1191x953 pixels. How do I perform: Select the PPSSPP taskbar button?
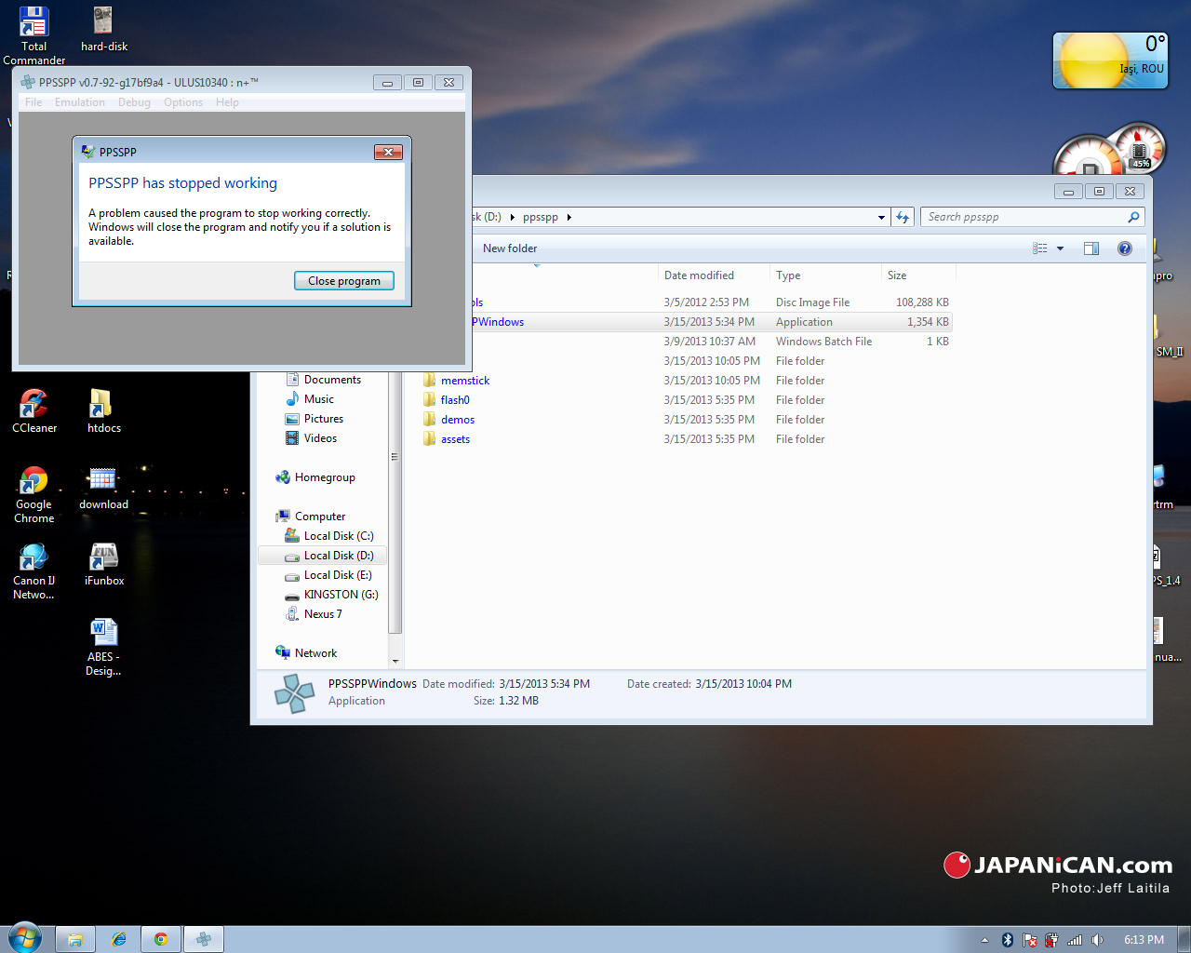coord(204,940)
